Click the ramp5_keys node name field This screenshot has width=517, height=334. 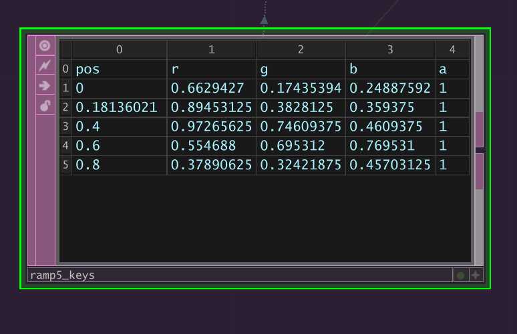[x=239, y=275]
